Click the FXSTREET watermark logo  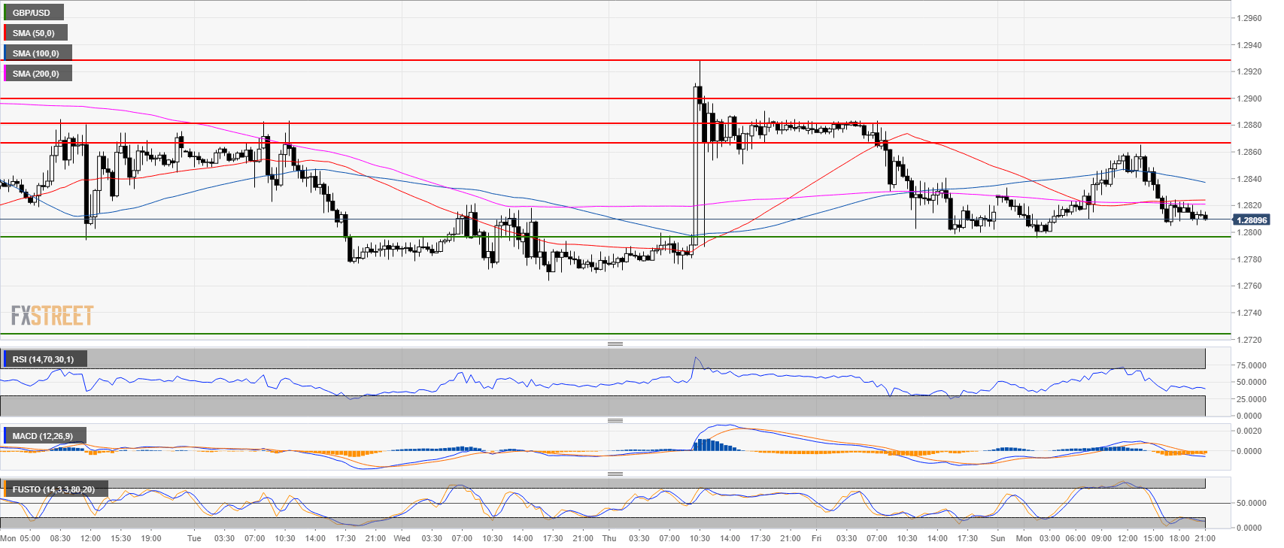tap(52, 316)
